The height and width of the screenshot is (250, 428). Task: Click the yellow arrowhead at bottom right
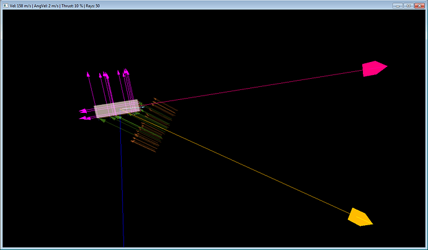[359, 217]
